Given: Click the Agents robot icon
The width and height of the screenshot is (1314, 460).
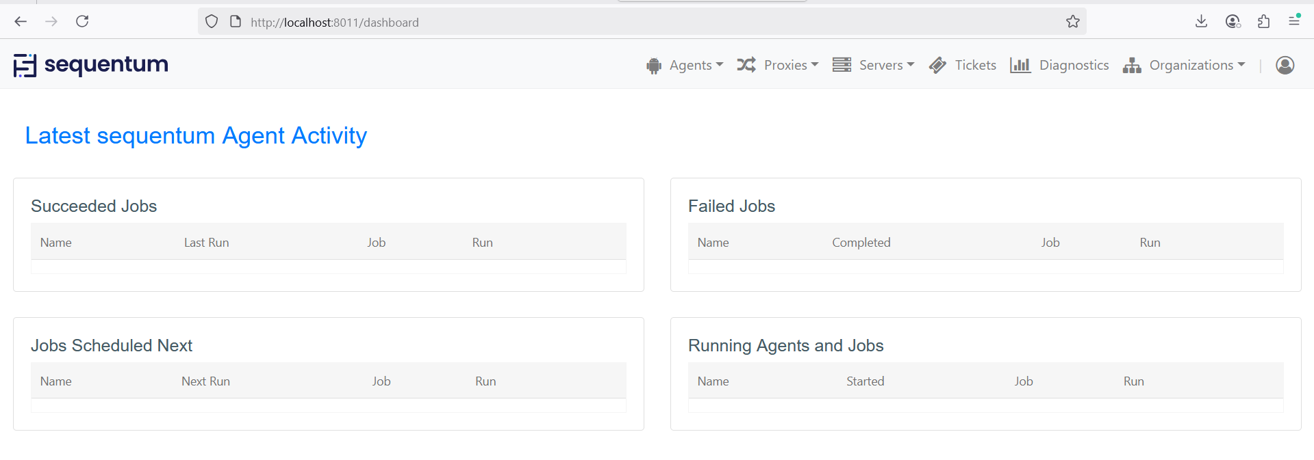Looking at the screenshot, I should pos(654,66).
